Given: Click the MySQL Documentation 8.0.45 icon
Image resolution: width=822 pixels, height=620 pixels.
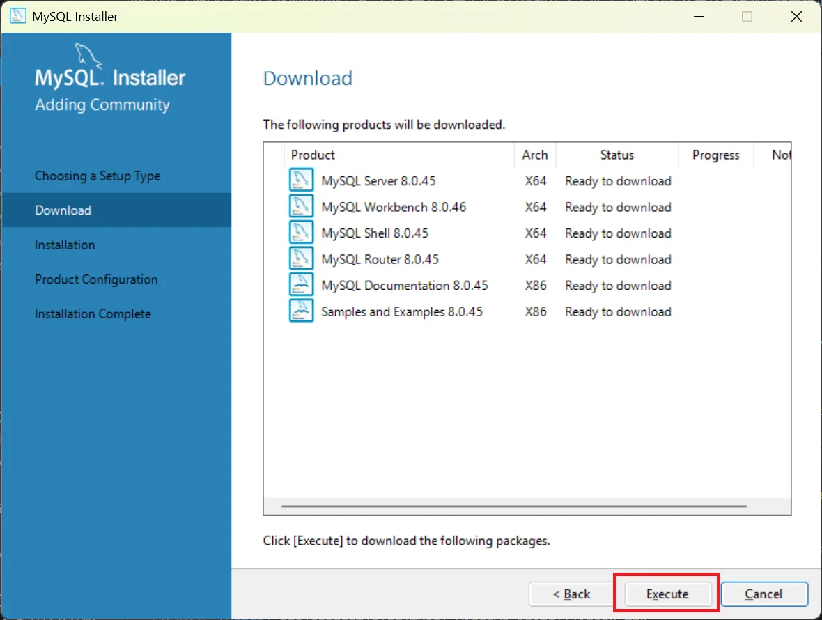Looking at the screenshot, I should coord(301,285).
